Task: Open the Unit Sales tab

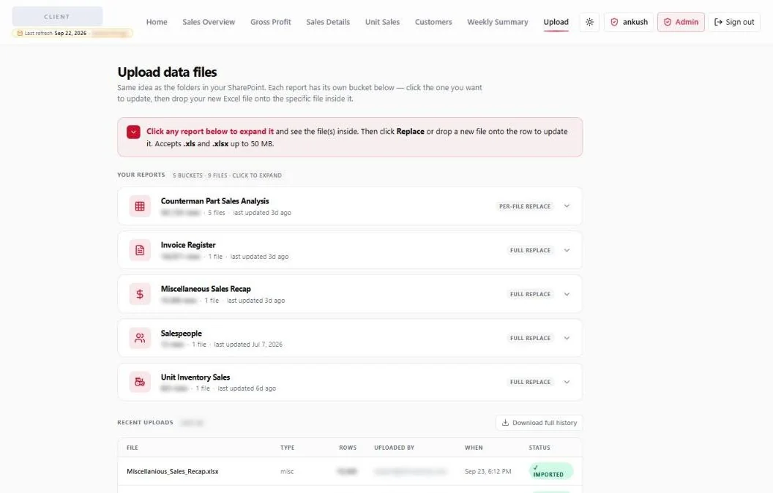Action: coord(382,22)
